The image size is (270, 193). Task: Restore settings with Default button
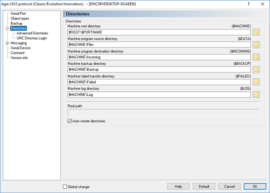[x=204, y=186]
